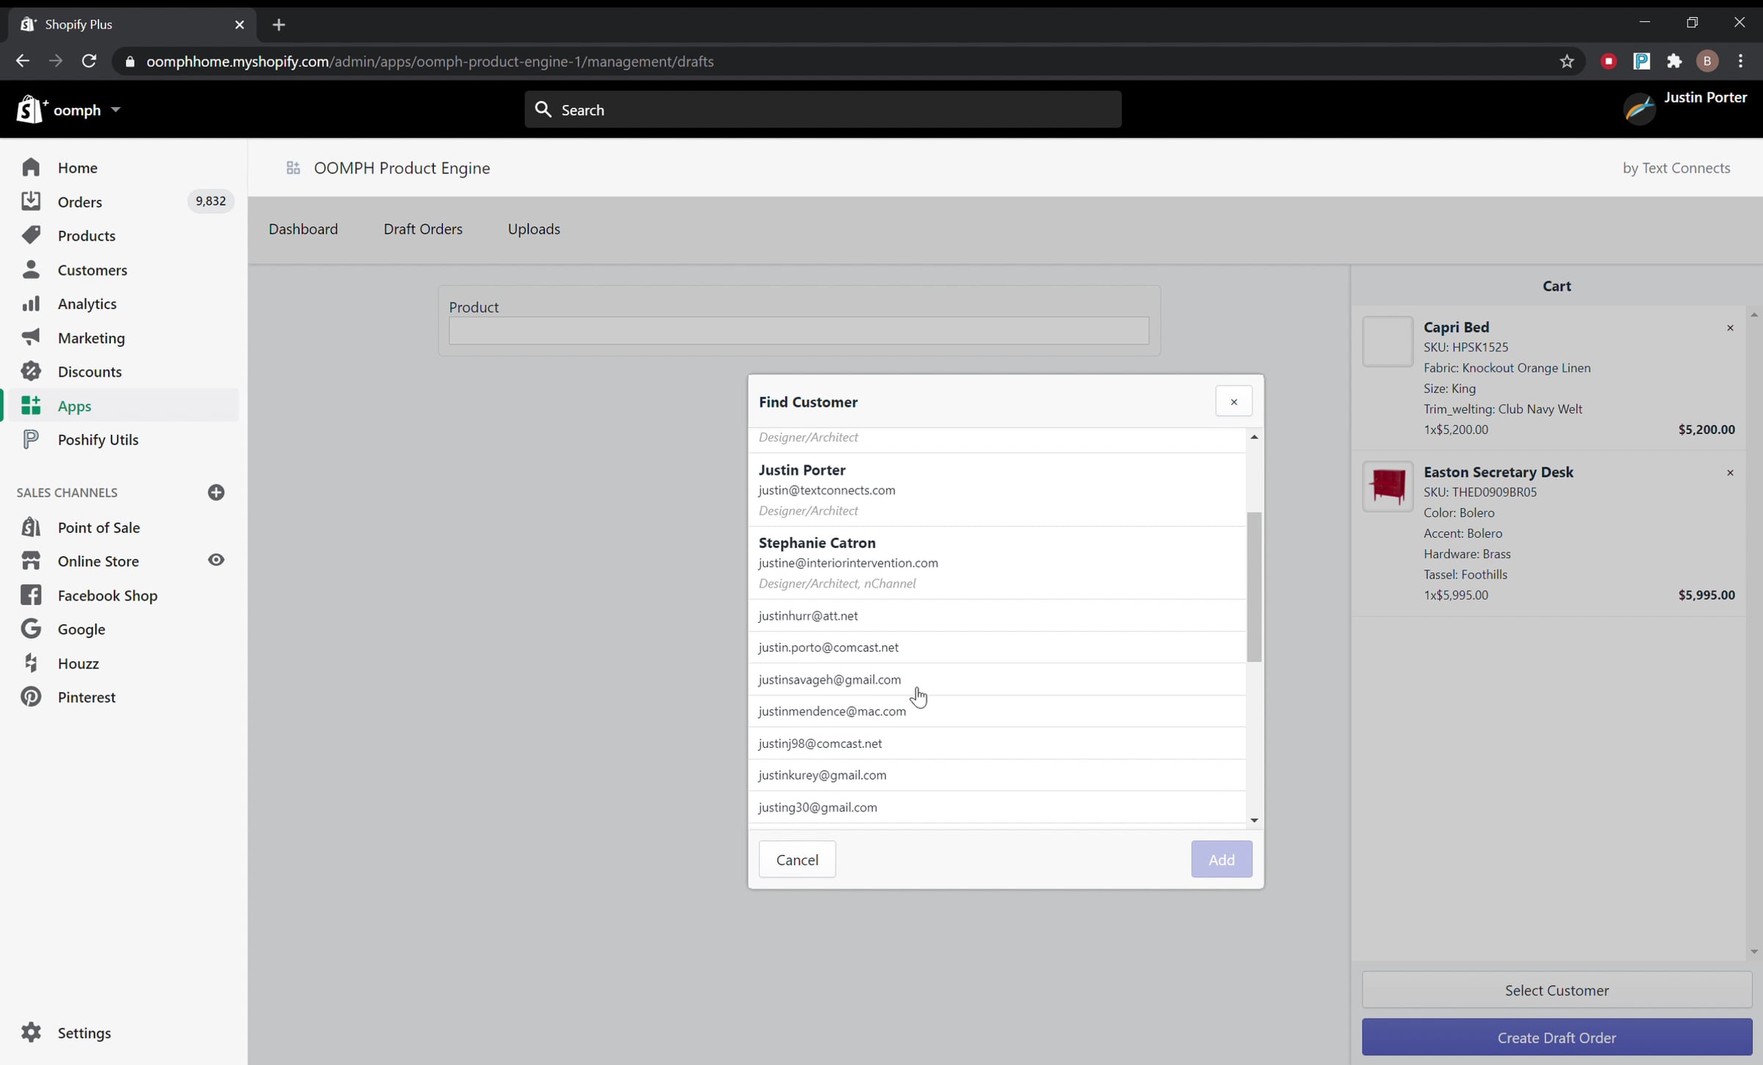This screenshot has height=1065, width=1763.
Task: Click the Shopify logo icon
Action: pos(31,109)
